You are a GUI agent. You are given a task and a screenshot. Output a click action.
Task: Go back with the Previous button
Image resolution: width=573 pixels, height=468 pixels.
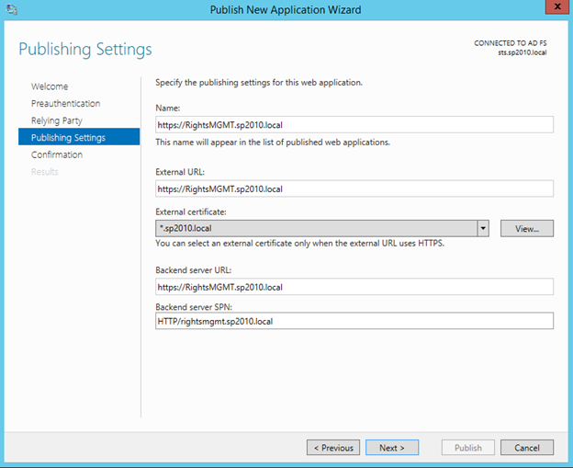(x=333, y=448)
